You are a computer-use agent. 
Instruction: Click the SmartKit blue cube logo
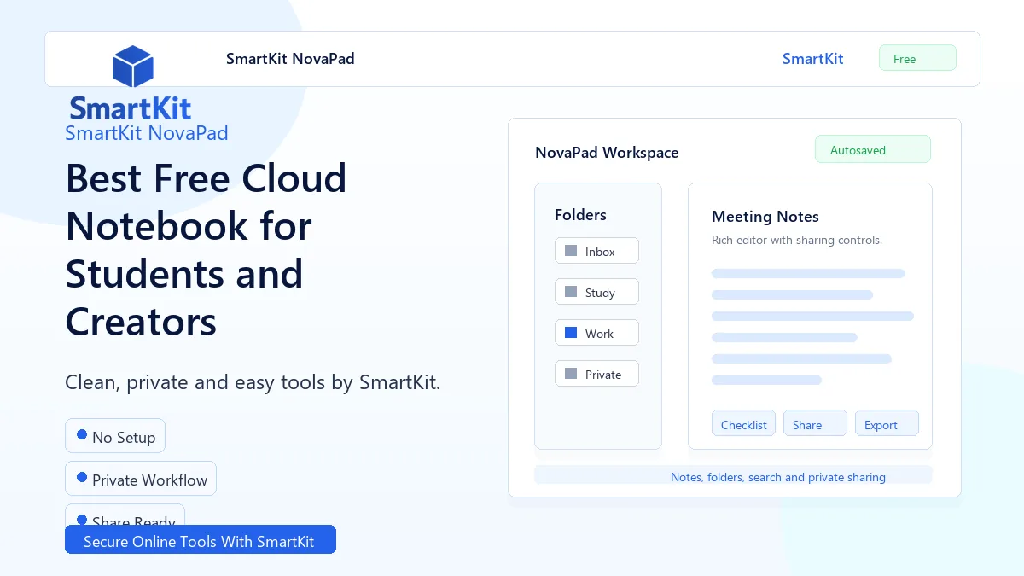click(x=132, y=67)
